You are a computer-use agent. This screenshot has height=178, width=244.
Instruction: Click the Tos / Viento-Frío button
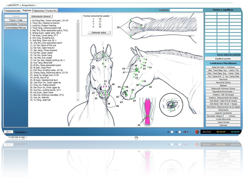point(214,77)
